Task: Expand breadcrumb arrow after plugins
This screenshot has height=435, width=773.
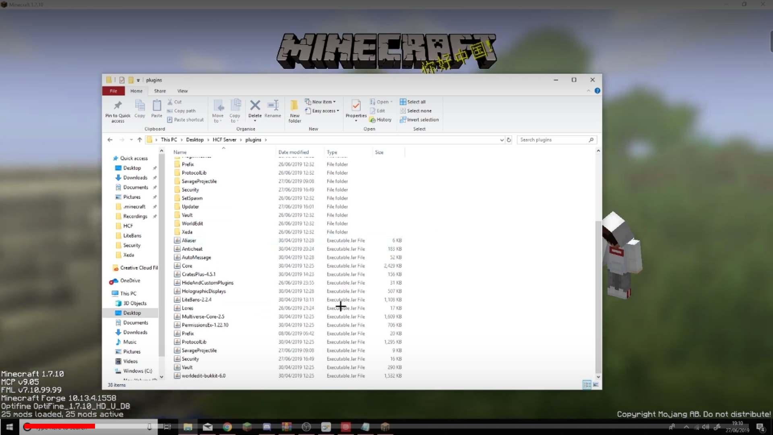Action: tap(266, 140)
